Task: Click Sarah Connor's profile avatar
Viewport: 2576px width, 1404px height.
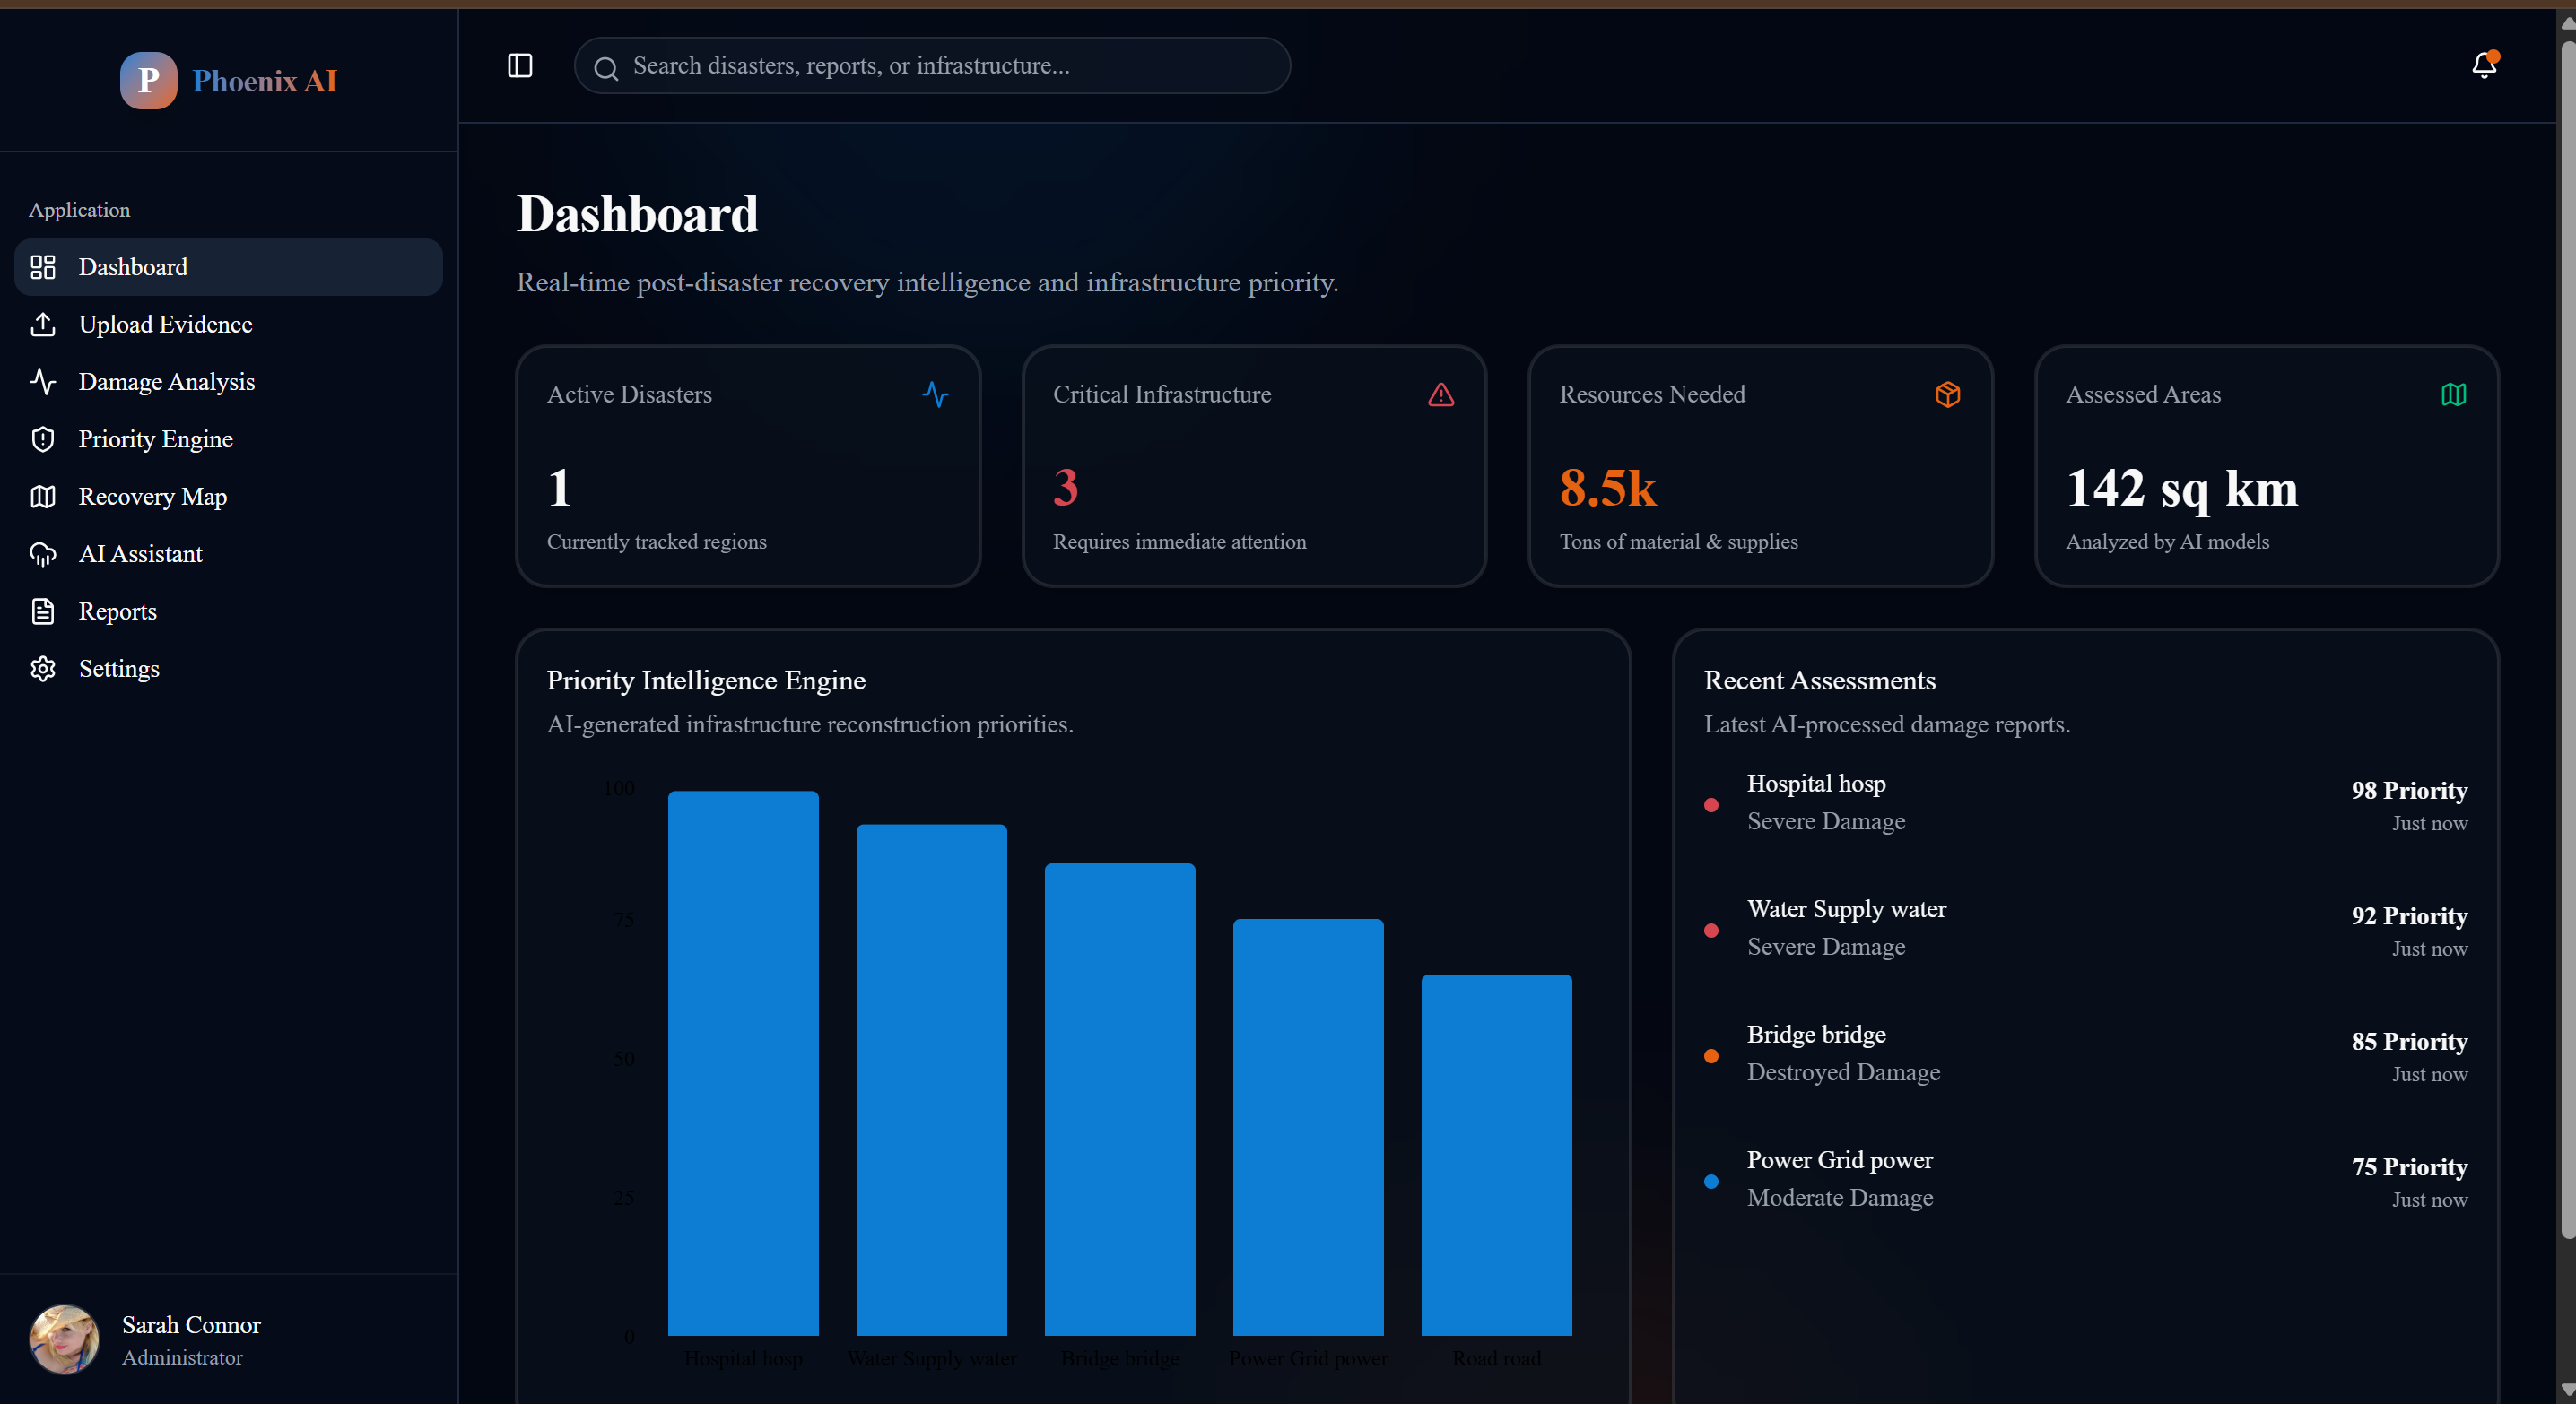Action: click(65, 1339)
